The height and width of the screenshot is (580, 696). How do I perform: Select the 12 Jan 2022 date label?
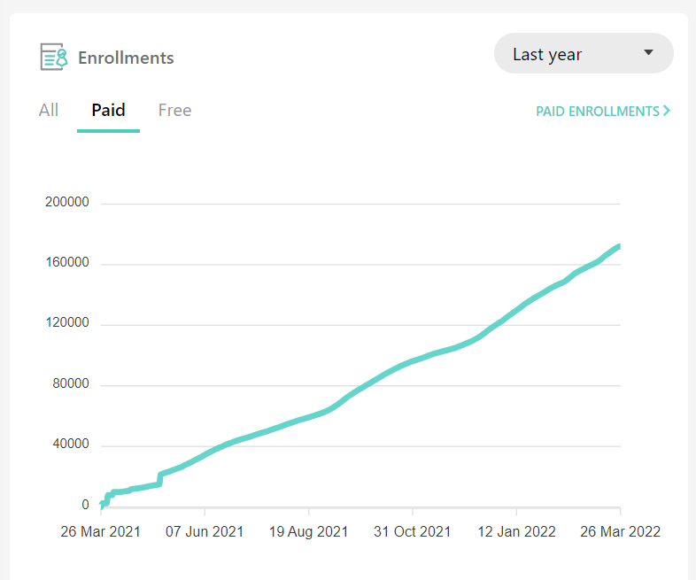[516, 532]
